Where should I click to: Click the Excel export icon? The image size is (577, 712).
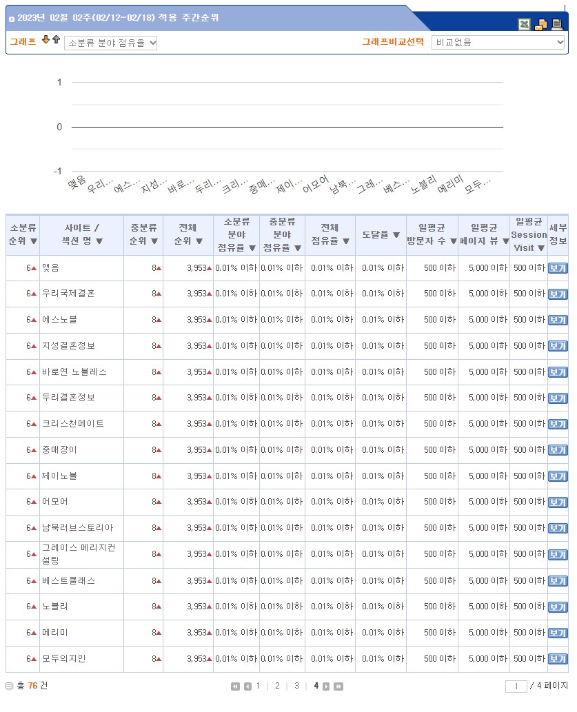525,25
